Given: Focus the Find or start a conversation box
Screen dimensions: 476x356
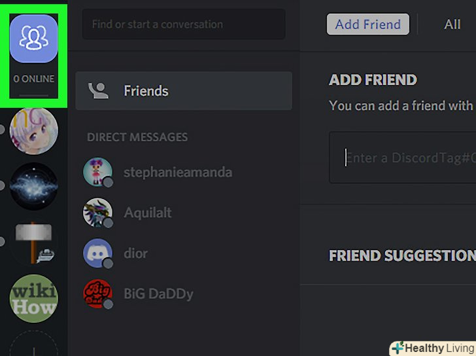Looking at the screenshot, I should point(184,24).
